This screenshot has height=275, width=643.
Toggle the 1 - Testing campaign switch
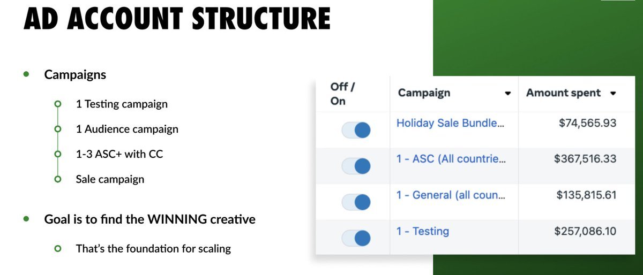(356, 238)
